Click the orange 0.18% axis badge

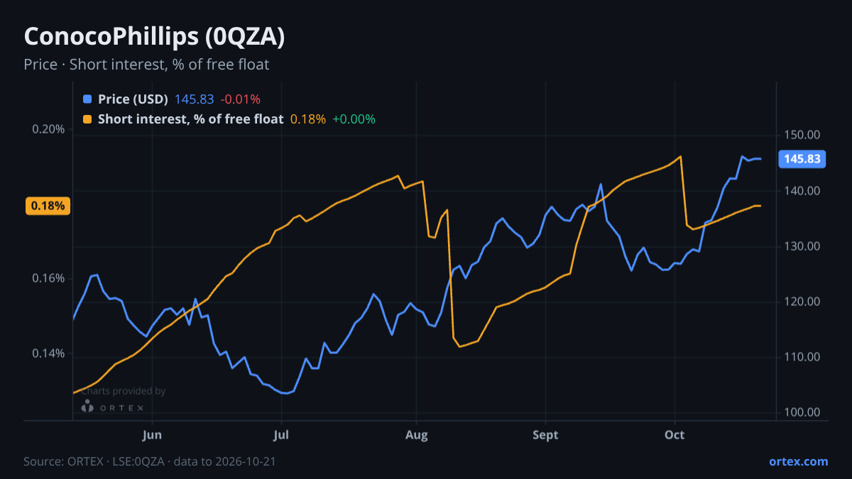[48, 206]
